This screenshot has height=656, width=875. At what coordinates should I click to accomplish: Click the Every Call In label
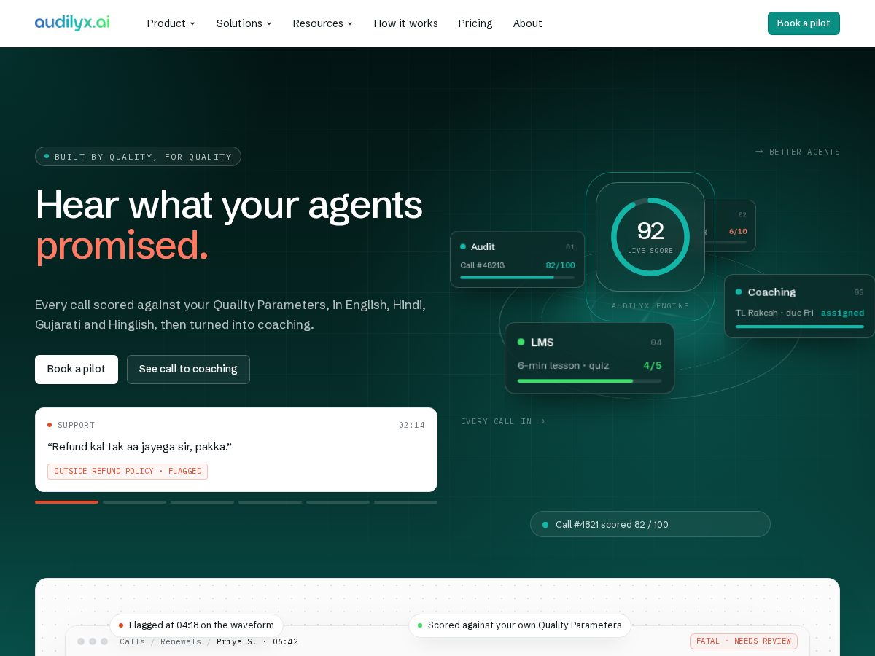point(503,421)
